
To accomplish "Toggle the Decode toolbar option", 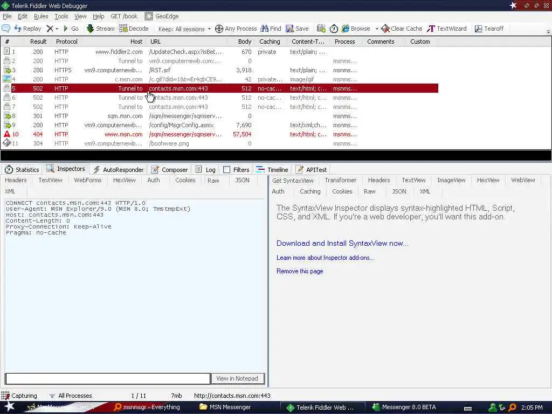I will (x=134, y=29).
